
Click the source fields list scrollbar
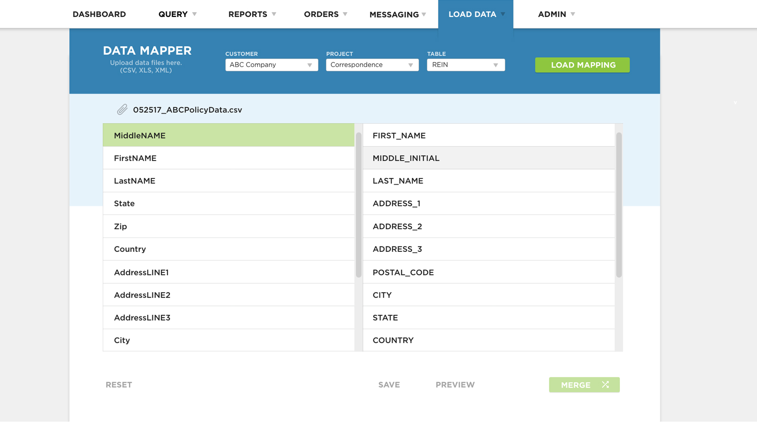359,205
